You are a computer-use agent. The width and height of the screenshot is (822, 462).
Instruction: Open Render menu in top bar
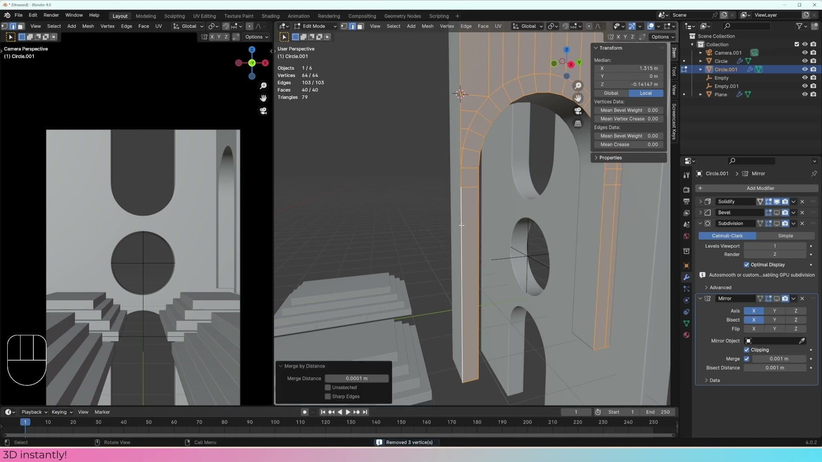[x=51, y=15]
